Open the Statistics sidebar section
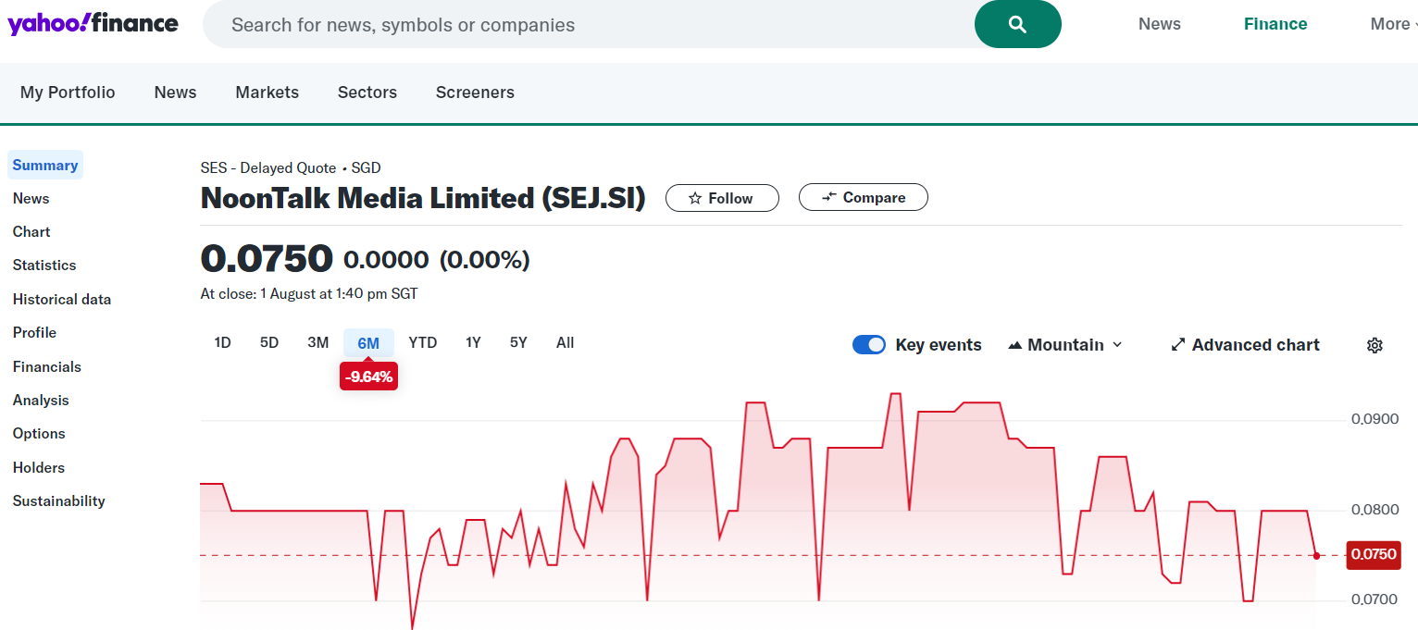The height and width of the screenshot is (630, 1418). (44, 266)
